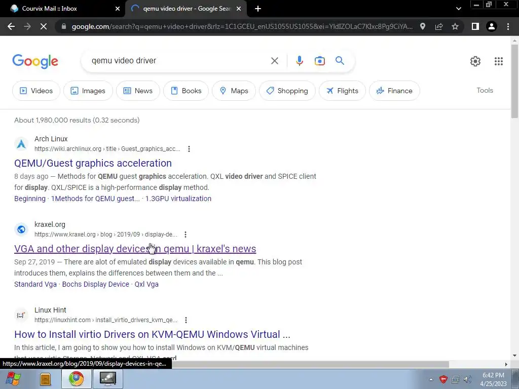Bookmark this page with star icon
Screen dimensions: 519x389
point(455,26)
